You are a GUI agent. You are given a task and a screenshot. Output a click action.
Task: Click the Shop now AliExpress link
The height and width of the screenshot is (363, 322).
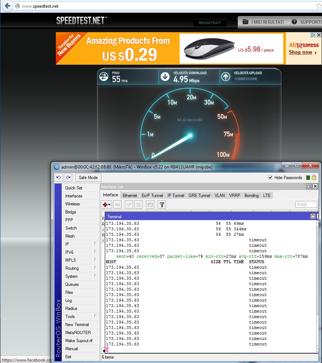[x=303, y=52]
